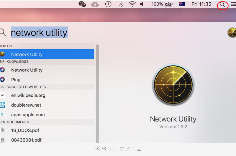Click SIRI SUGGESTED WEBSITES section header

click(23, 87)
